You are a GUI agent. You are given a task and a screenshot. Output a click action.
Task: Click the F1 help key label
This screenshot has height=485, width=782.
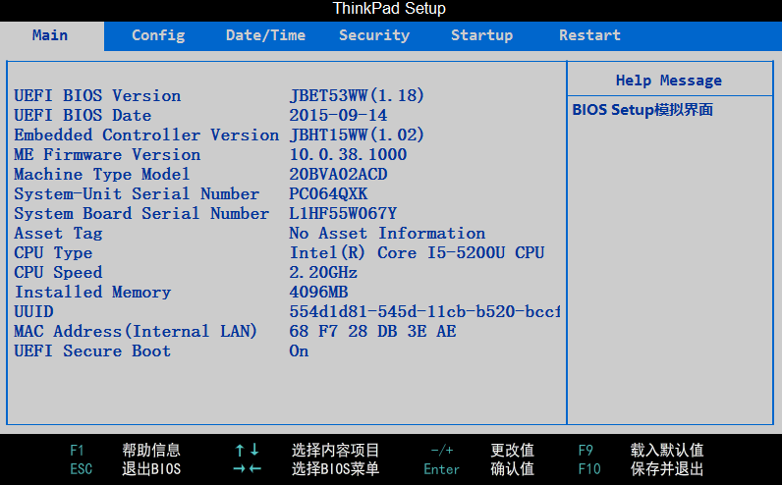(78, 450)
